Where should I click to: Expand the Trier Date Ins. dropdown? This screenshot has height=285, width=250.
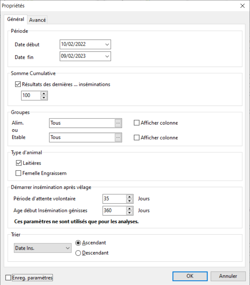point(67,248)
